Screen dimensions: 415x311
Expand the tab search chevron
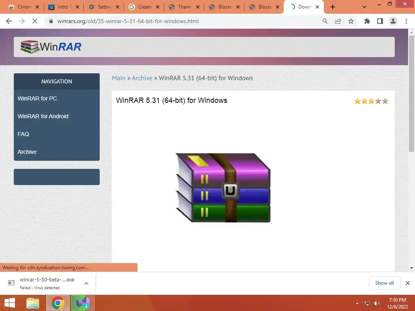point(364,7)
